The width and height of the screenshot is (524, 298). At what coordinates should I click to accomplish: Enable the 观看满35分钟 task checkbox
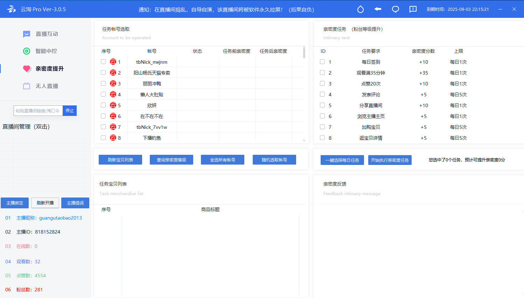(x=322, y=72)
